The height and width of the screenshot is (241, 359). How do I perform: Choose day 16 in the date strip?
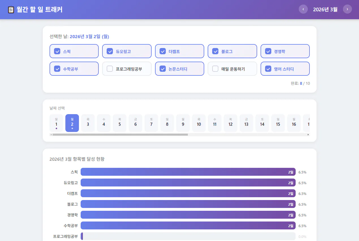(x=294, y=123)
